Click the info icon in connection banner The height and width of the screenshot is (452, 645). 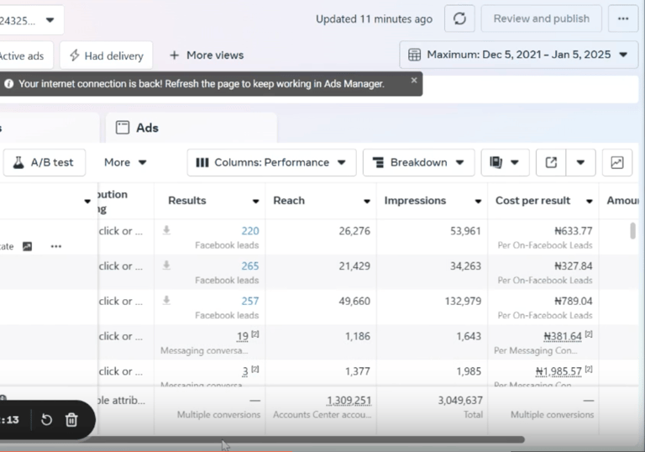[x=8, y=84]
